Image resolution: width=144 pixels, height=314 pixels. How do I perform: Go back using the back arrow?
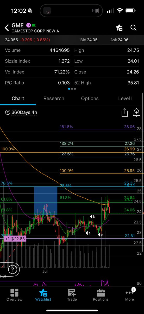pyautogui.click(x=7, y=27)
